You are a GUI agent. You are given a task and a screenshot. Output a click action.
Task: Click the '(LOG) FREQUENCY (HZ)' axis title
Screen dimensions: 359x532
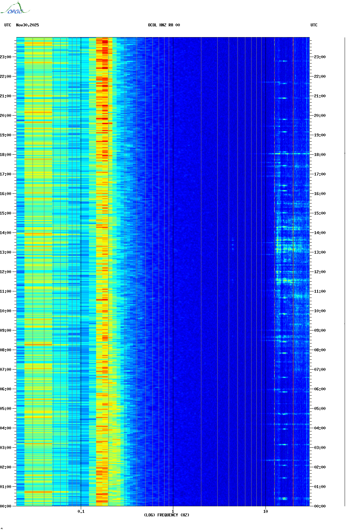tap(166, 515)
